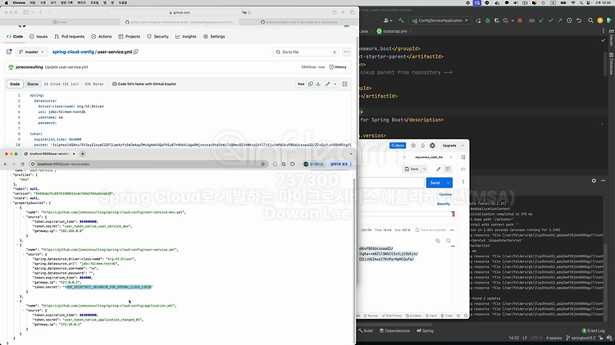Viewport: 615px width, 345px height.
Task: Switch to the Actions tab
Action: pos(102,36)
